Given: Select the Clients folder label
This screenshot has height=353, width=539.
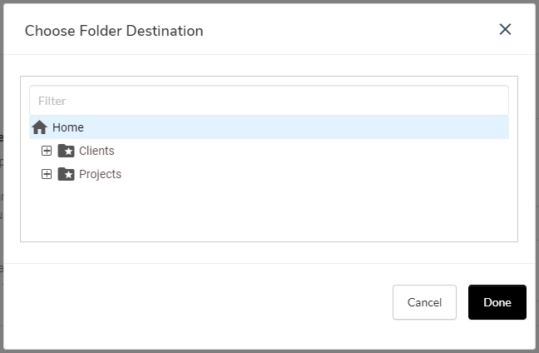Looking at the screenshot, I should pos(96,151).
